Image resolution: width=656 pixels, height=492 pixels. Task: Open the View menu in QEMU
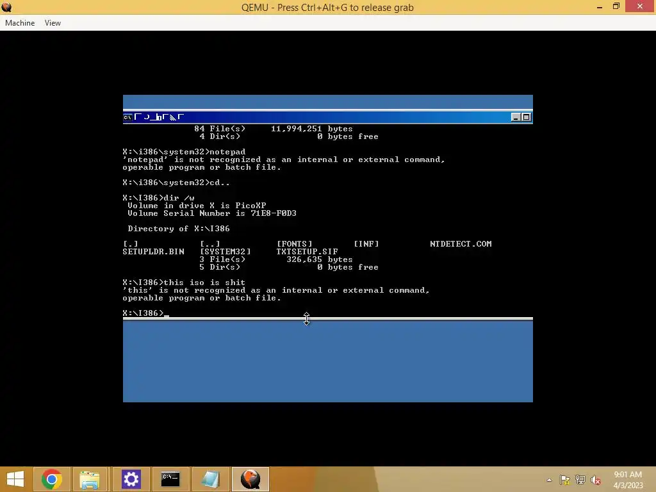[53, 23]
